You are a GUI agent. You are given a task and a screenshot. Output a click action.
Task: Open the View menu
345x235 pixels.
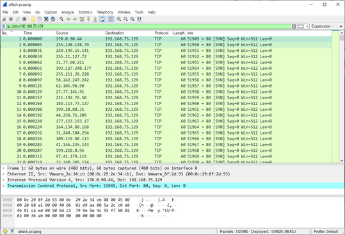click(27, 12)
